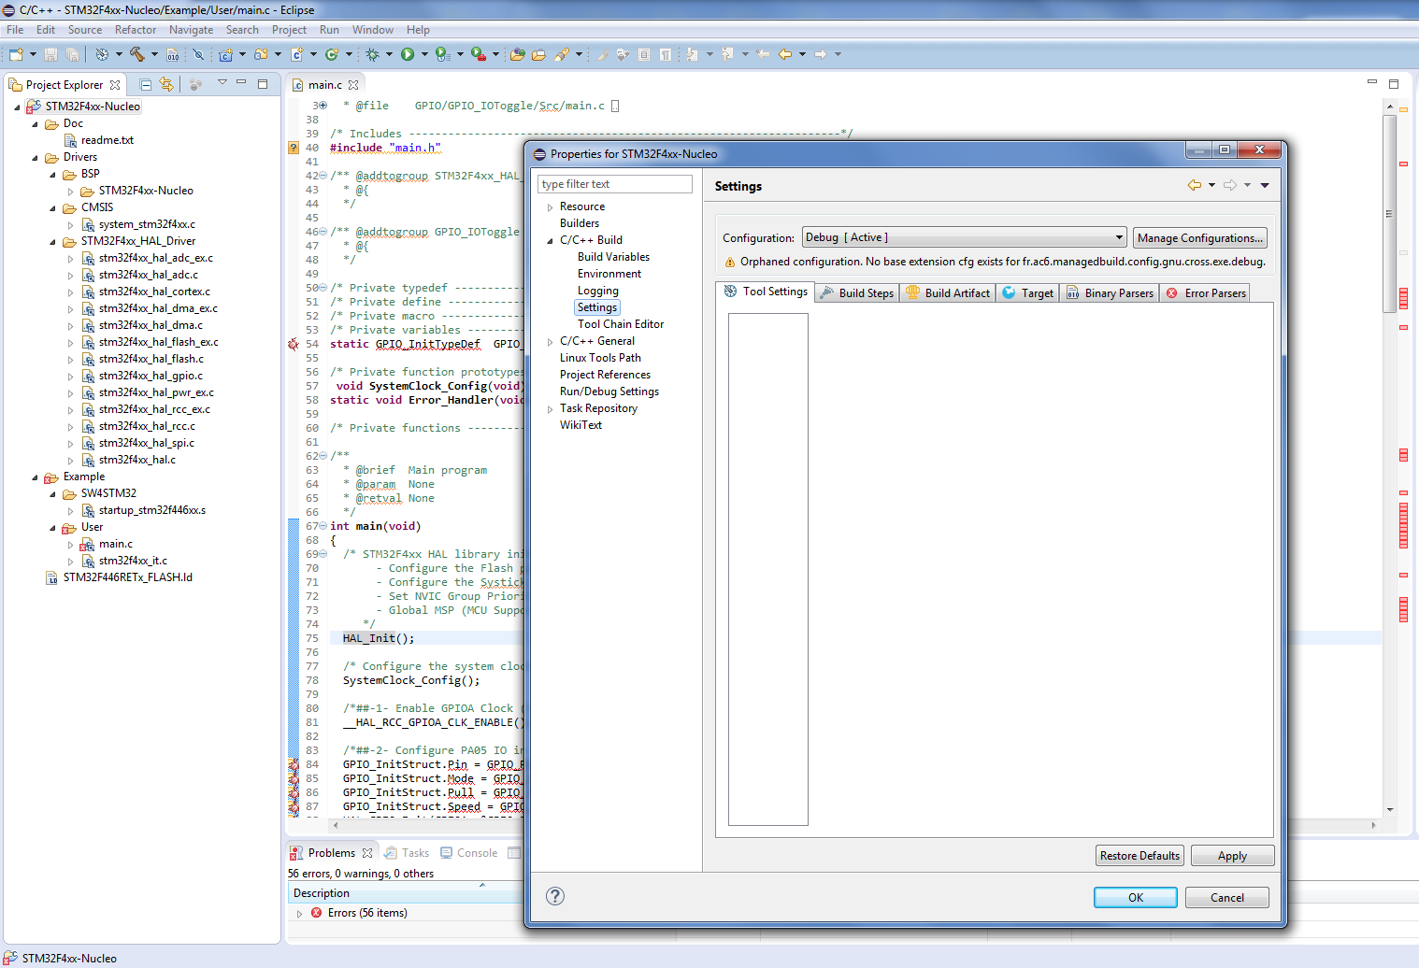This screenshot has height=968, width=1419.
Task: Click the Debug bug icon in toolbar
Action: click(x=372, y=54)
